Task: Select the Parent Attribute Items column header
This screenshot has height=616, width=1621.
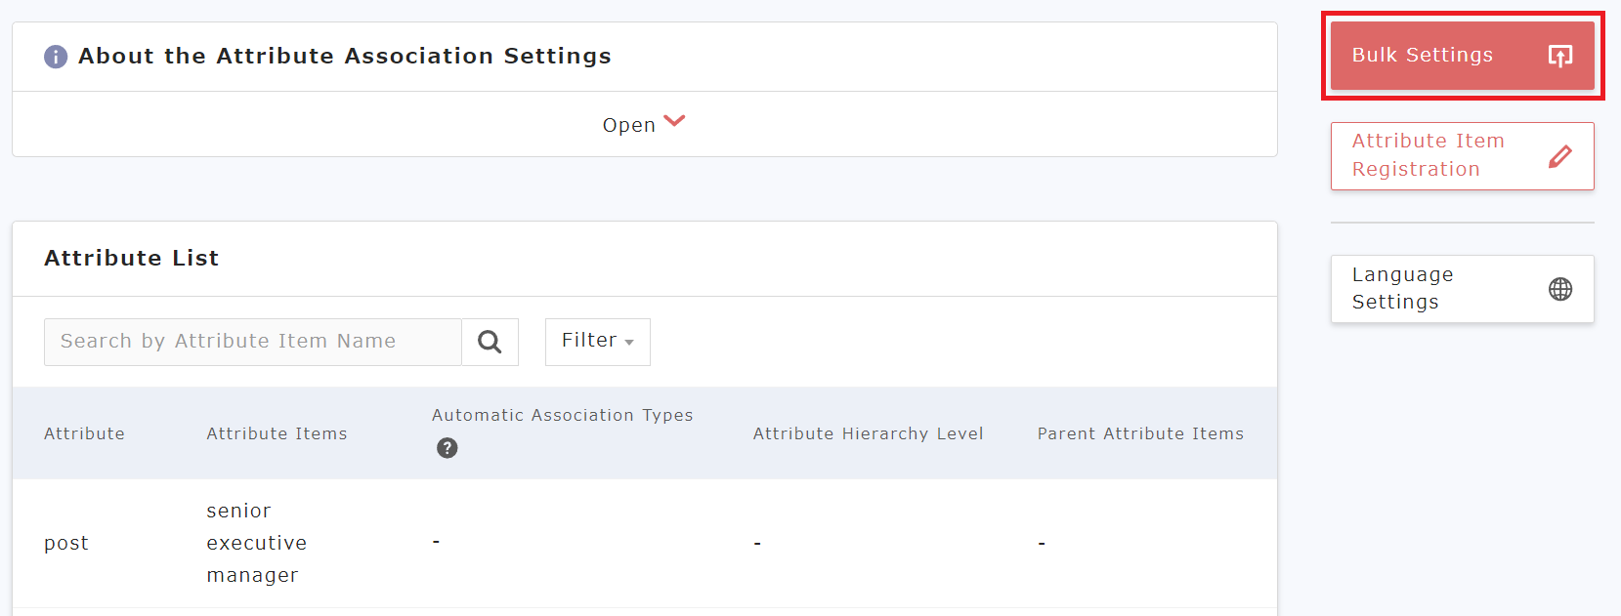Action: click(1140, 433)
